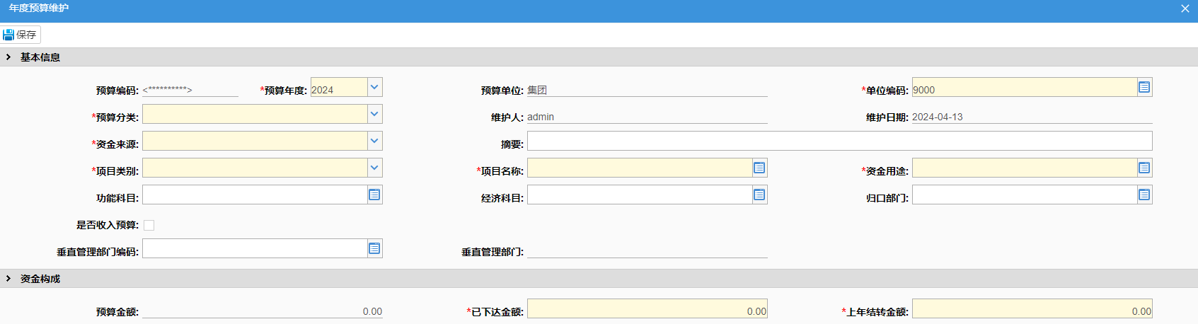Collapse the 基本信息 section
Viewport: 1198px width, 324px height.
coord(8,57)
